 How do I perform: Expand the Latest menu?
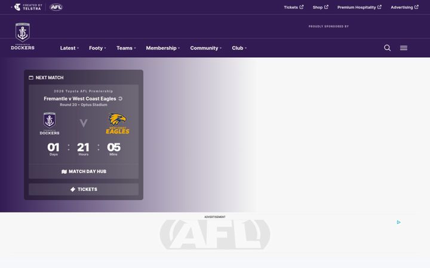(69, 48)
